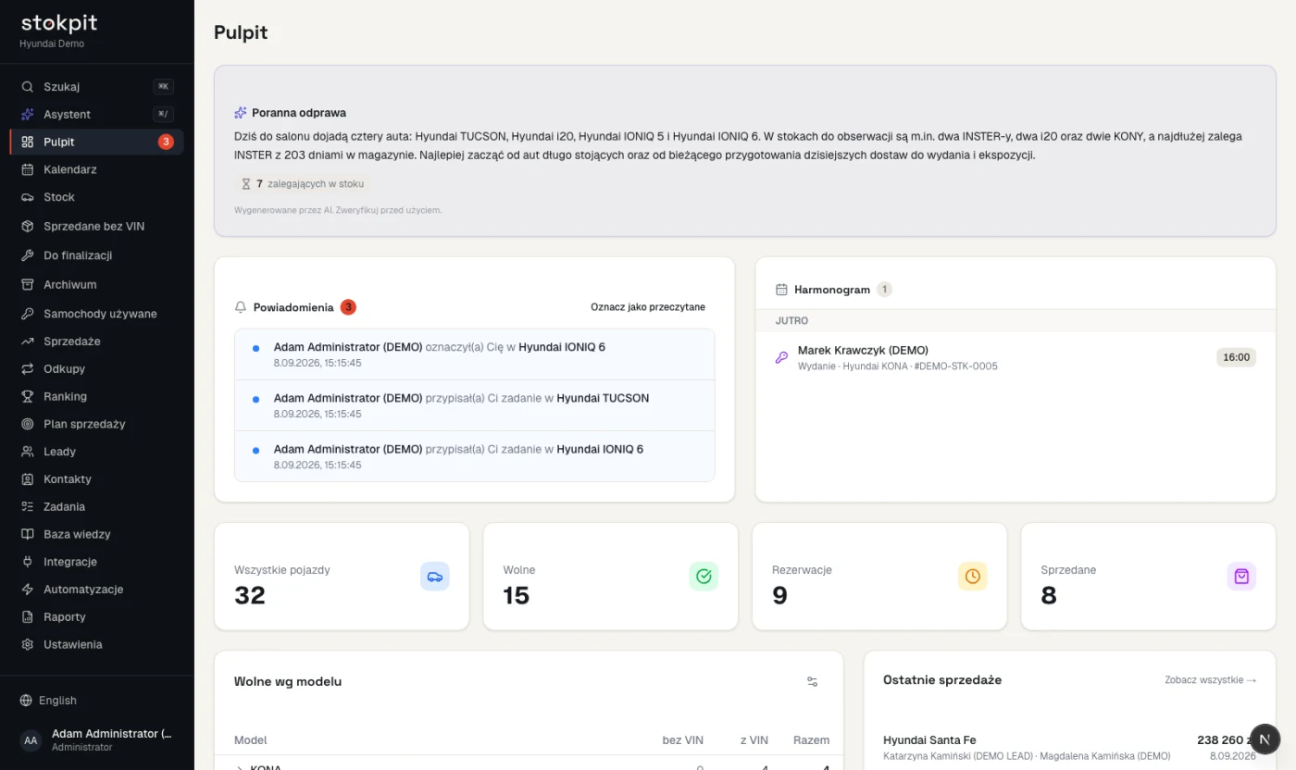
Task: Click the stokpit logo
Action: (x=59, y=23)
